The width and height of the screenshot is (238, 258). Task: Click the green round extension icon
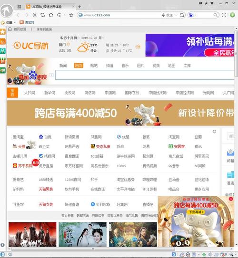click(x=233, y=15)
